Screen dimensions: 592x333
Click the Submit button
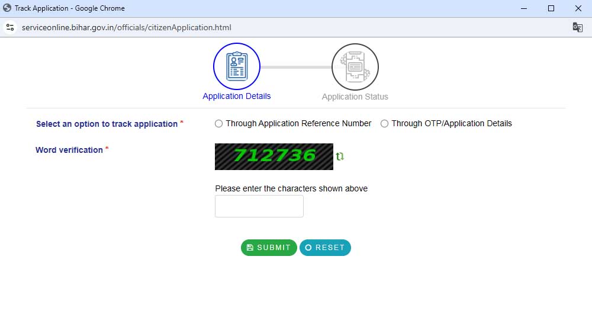[269, 248]
